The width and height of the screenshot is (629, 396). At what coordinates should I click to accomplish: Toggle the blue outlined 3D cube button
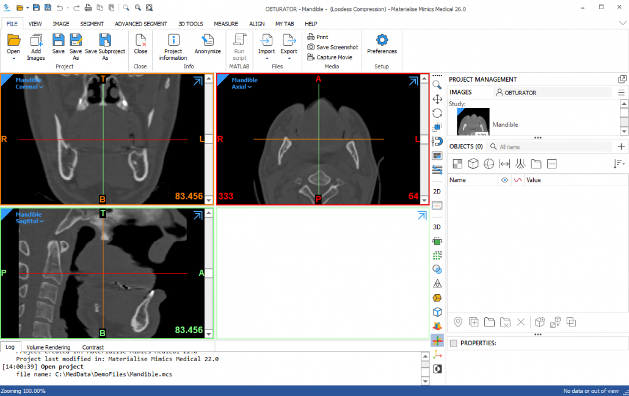pos(437,312)
